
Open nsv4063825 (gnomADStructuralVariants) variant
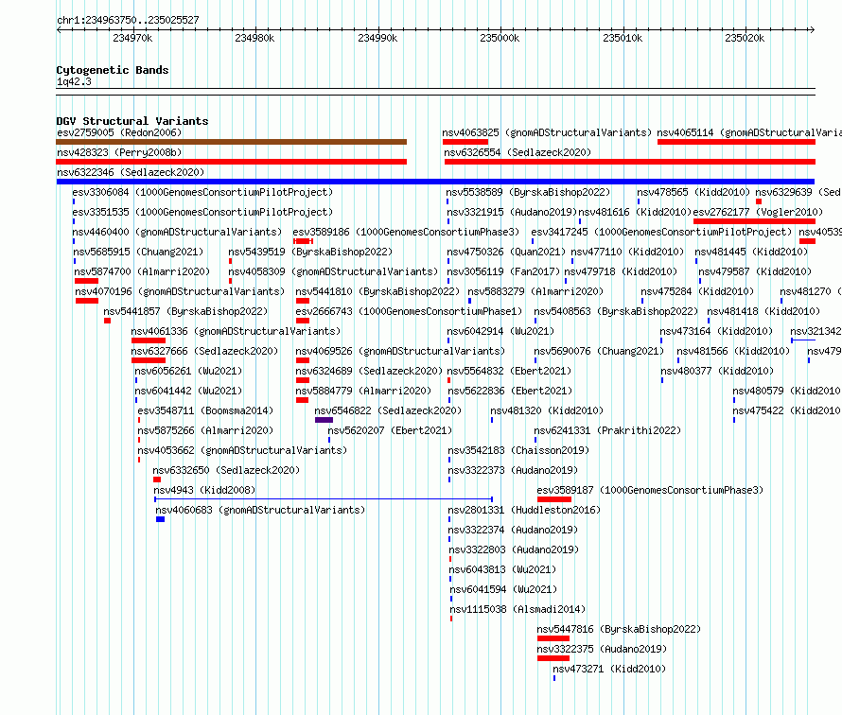click(x=547, y=132)
